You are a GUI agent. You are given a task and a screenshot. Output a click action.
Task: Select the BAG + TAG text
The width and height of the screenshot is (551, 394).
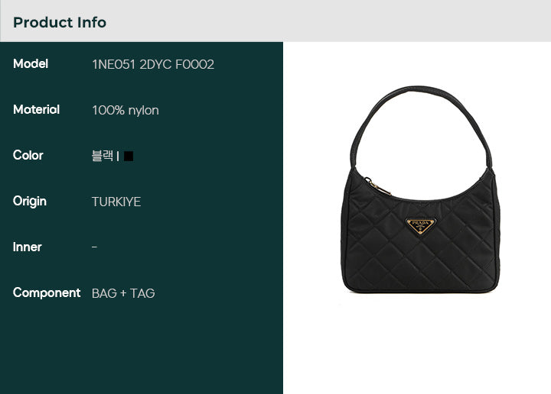point(123,293)
